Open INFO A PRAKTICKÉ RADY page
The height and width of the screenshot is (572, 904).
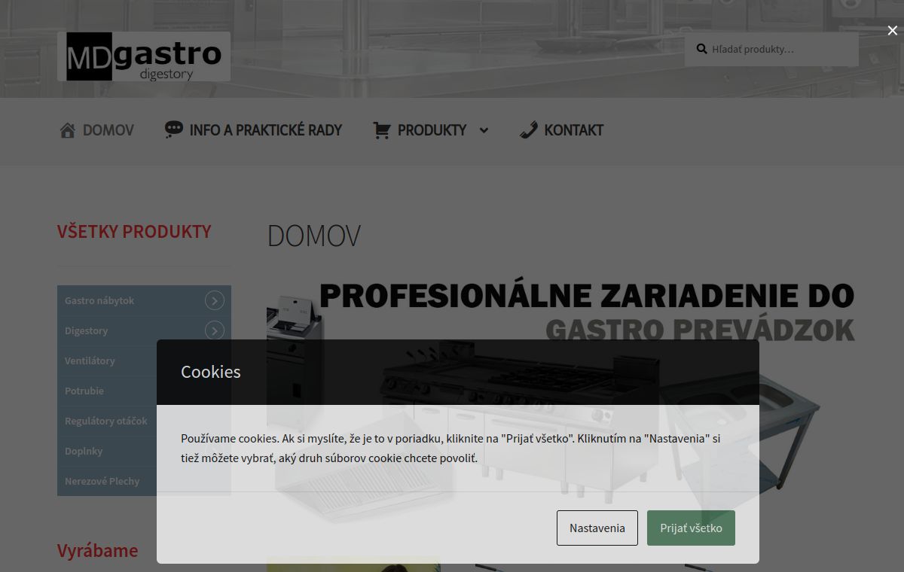tap(265, 130)
